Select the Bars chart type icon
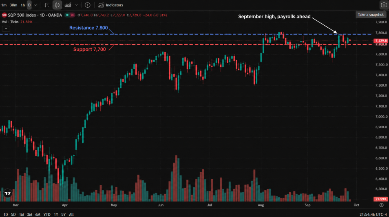389x217 pixels. pyautogui.click(x=46, y=5)
